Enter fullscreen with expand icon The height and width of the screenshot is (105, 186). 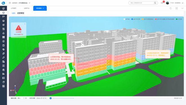point(176,8)
